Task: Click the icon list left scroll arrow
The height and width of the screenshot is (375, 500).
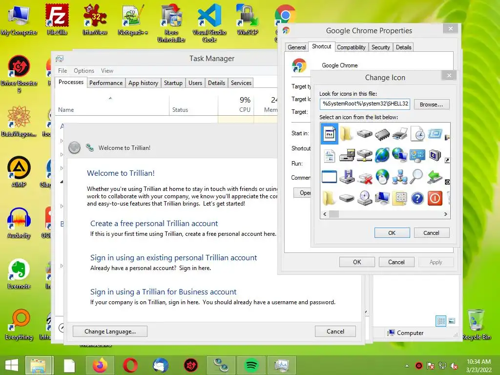Action: click(x=325, y=214)
